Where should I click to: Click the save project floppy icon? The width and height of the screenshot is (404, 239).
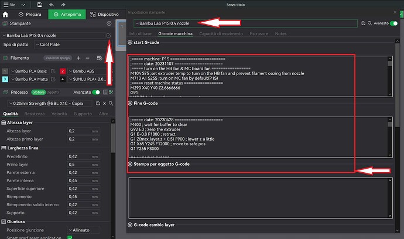[x=39, y=5]
